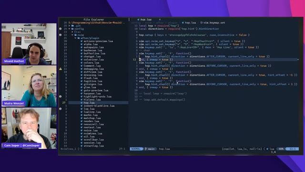Open neotest.lua in the file tree
305x172 pixels.
pyautogui.click(x=92, y=128)
